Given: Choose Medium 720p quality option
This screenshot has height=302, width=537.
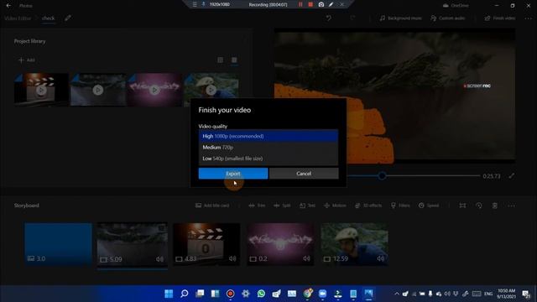Looking at the screenshot, I should pos(268,148).
